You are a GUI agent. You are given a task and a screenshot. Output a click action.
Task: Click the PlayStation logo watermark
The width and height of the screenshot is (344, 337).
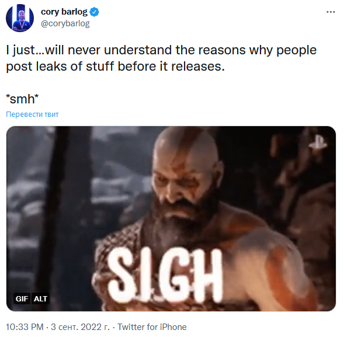point(318,142)
